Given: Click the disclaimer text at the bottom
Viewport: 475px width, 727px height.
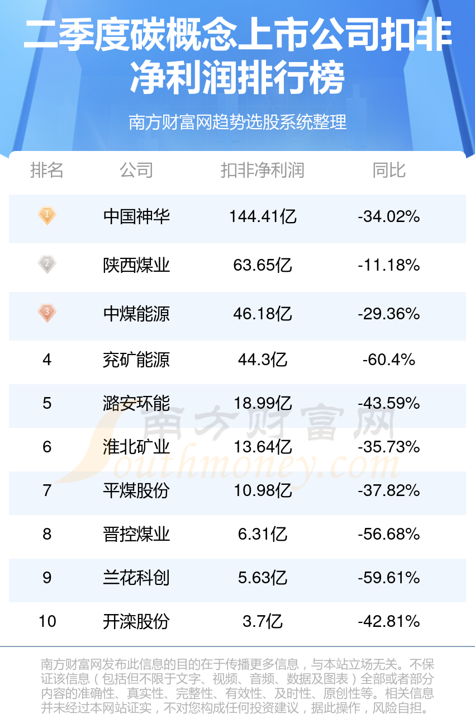Looking at the screenshot, I should 237,686.
